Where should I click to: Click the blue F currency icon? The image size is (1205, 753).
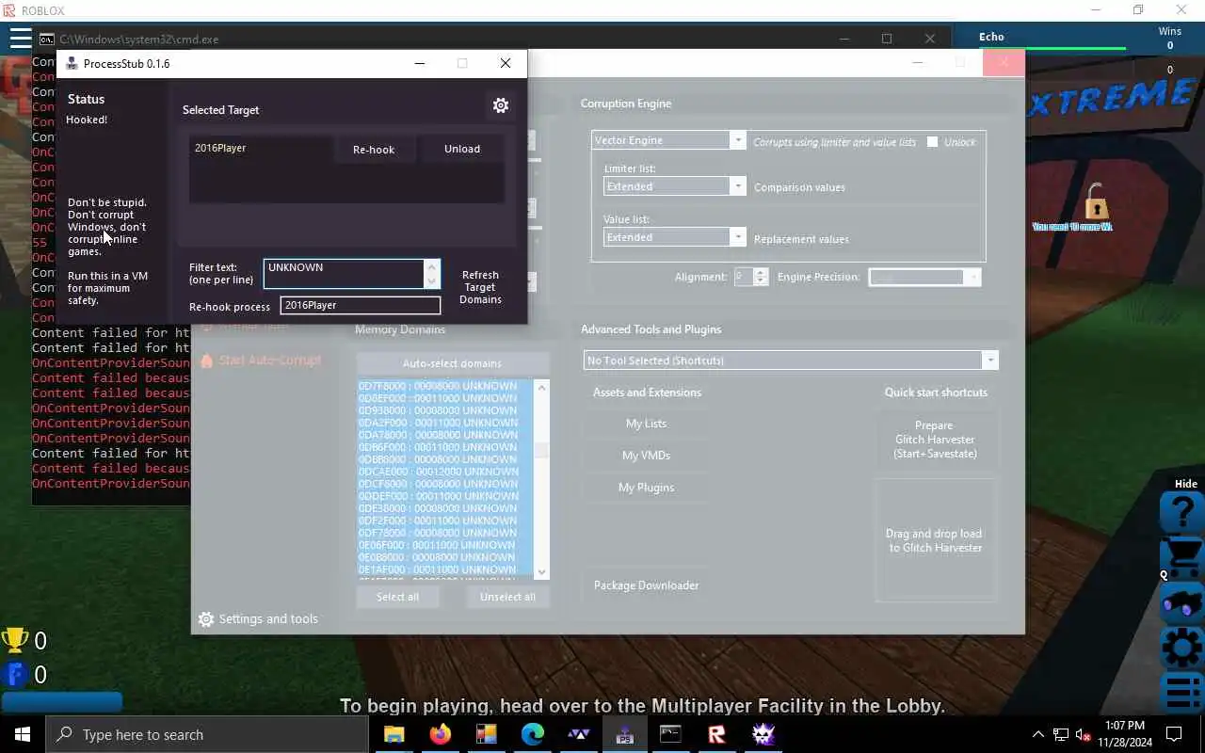pyautogui.click(x=15, y=674)
